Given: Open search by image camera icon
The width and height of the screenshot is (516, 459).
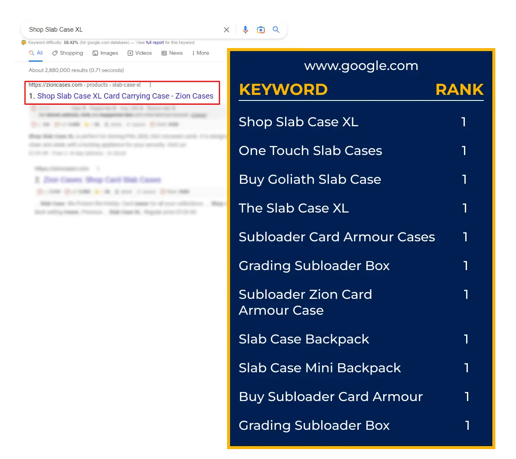Looking at the screenshot, I should point(261,30).
